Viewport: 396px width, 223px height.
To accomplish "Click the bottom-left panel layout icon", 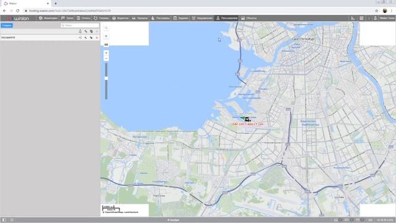I will click(4, 220).
